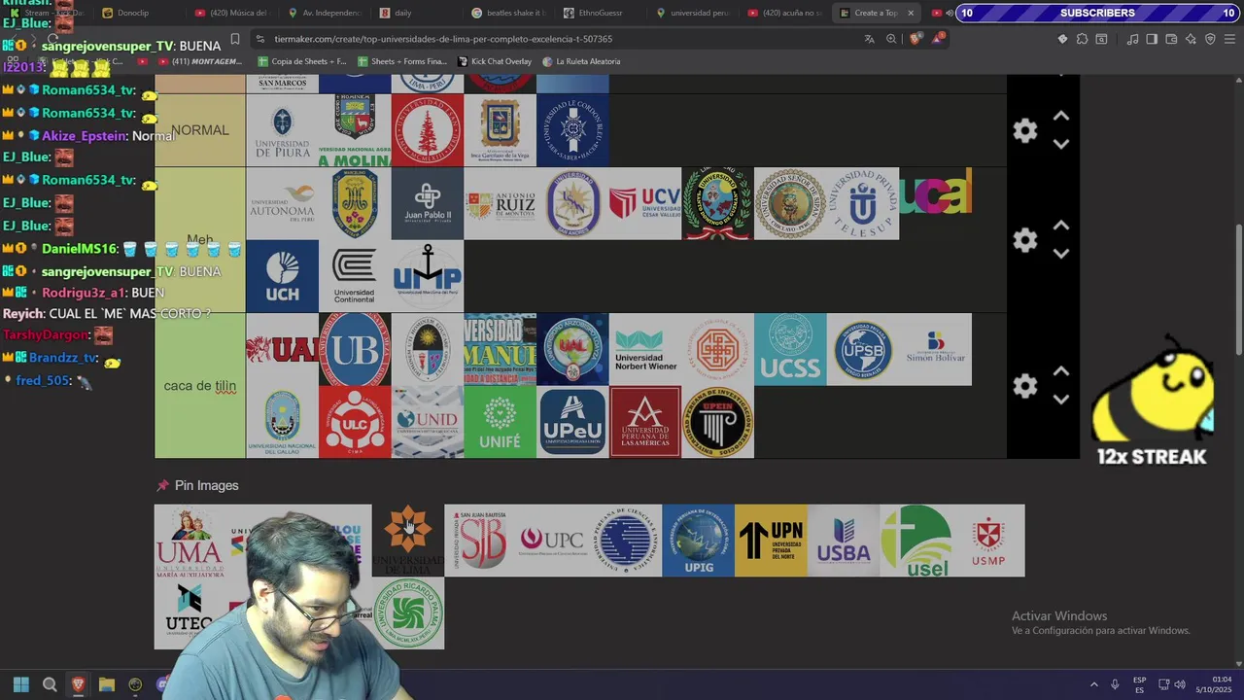
Task: Select the Agraria La Molina logo
Action: tap(355, 130)
